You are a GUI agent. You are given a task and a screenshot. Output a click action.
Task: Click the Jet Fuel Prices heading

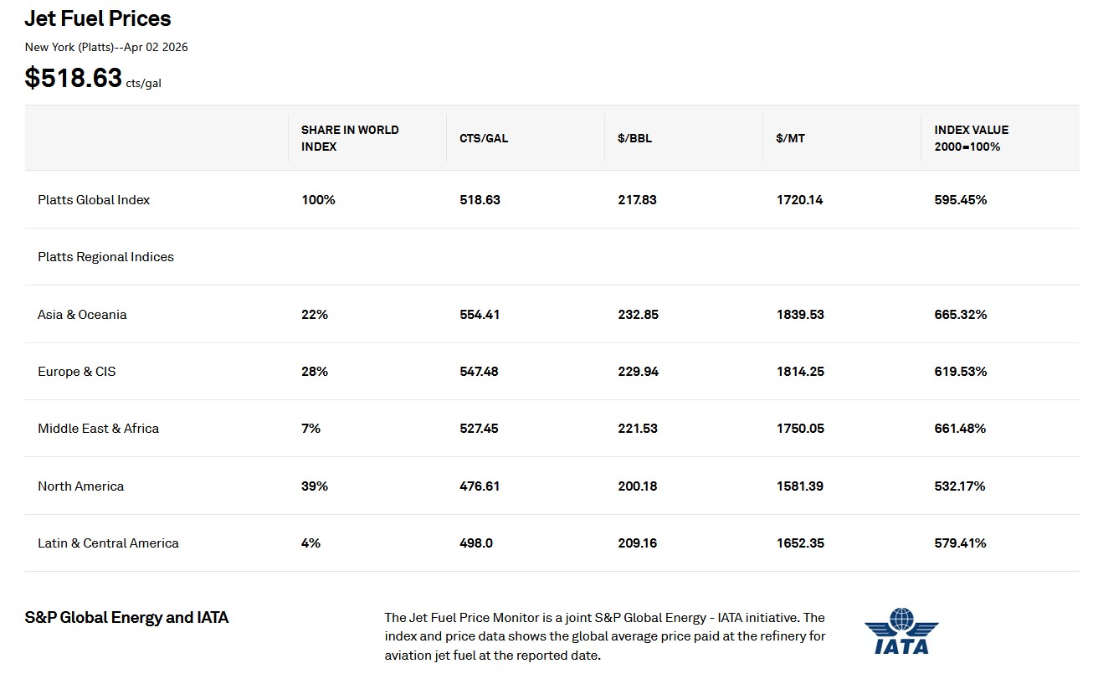98,18
